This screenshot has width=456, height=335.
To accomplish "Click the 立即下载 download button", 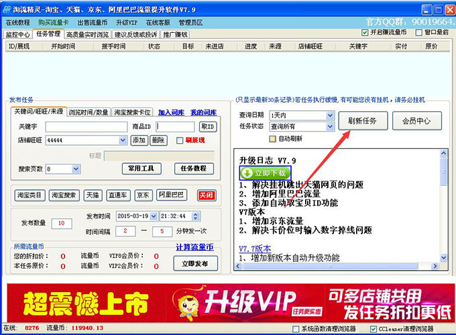I will [265, 173].
